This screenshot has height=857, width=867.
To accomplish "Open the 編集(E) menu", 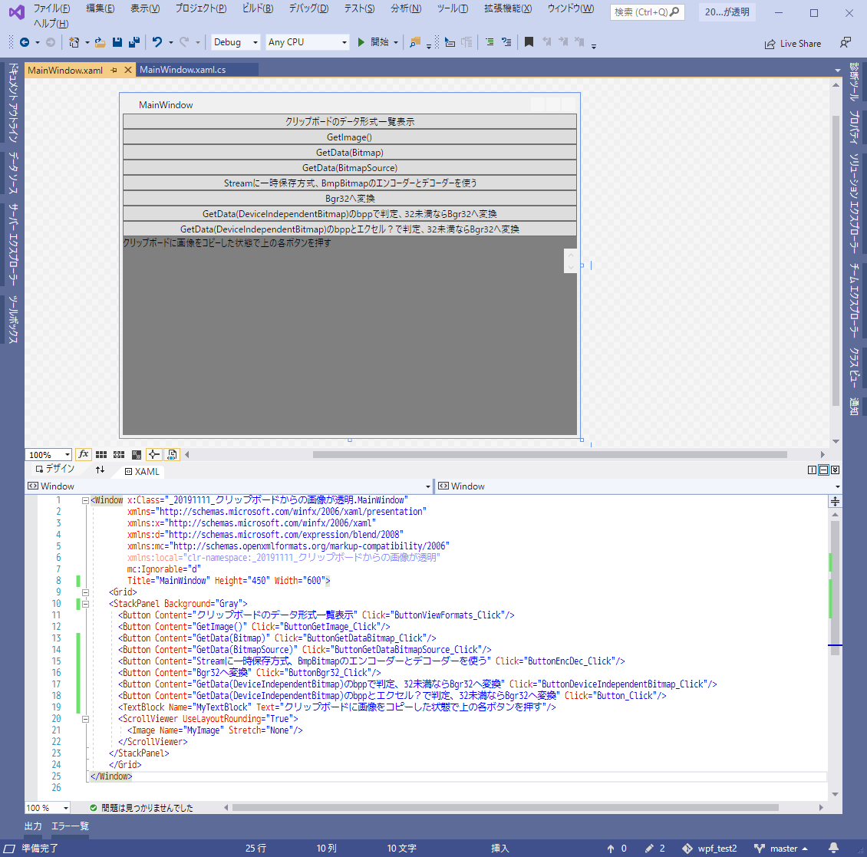I will point(100,8).
